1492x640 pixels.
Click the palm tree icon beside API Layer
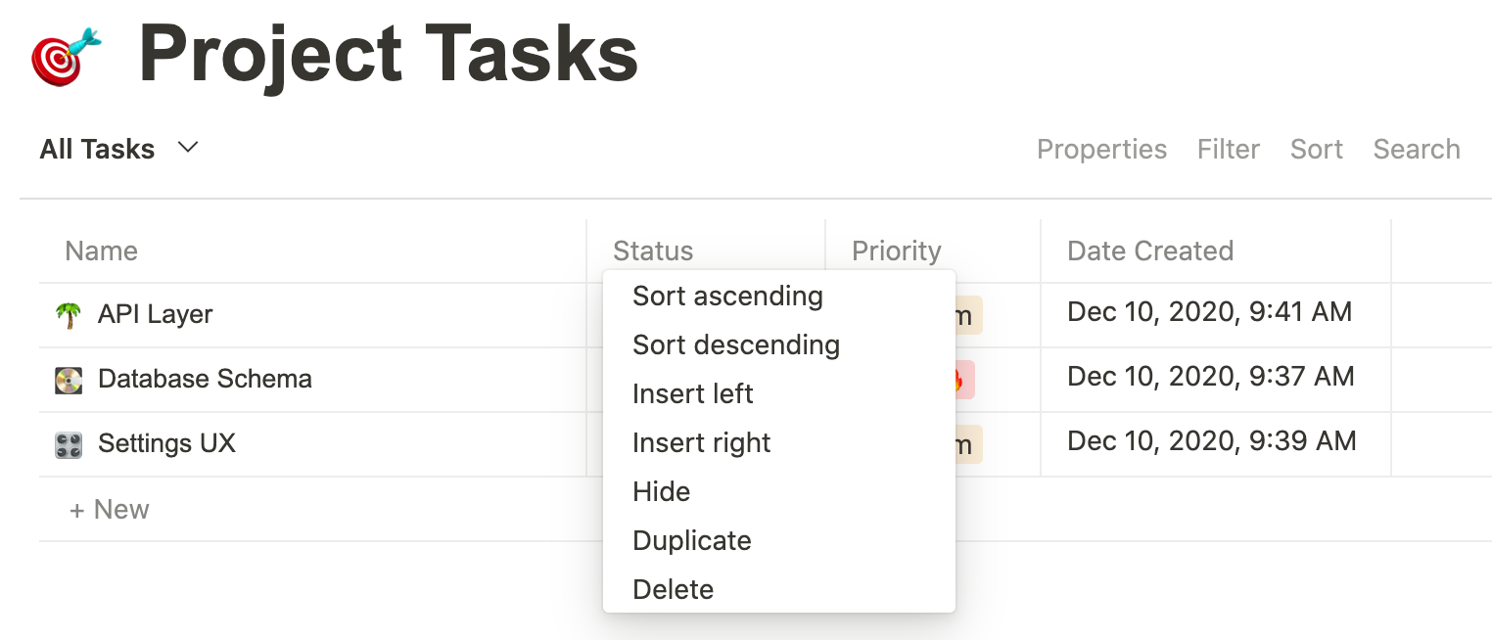pyautogui.click(x=68, y=315)
